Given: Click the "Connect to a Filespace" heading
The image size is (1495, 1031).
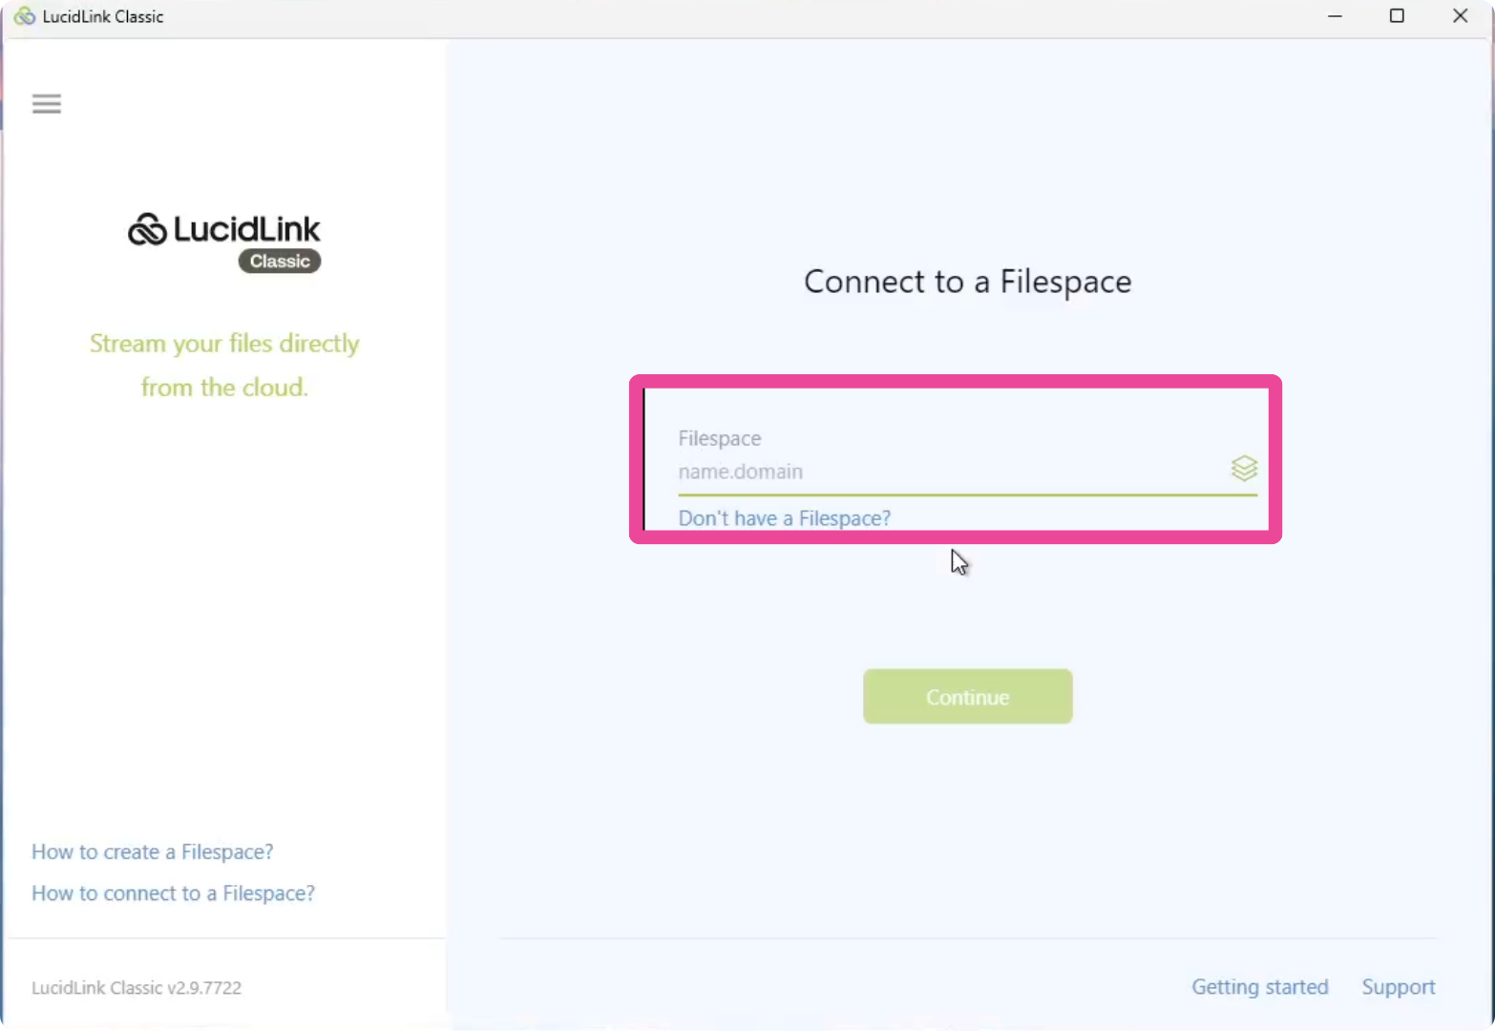Looking at the screenshot, I should [x=968, y=282].
